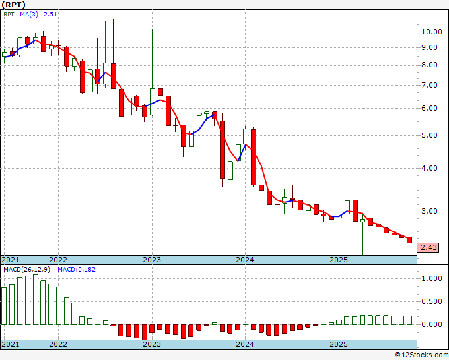
Task: Click the (RPT) chart title
Action: [13, 5]
